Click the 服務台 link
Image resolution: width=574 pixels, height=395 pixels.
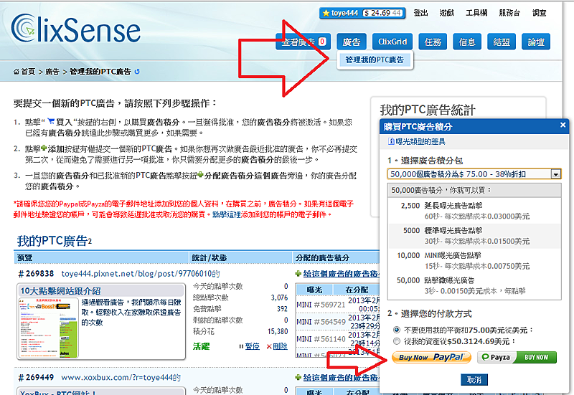[509, 13]
